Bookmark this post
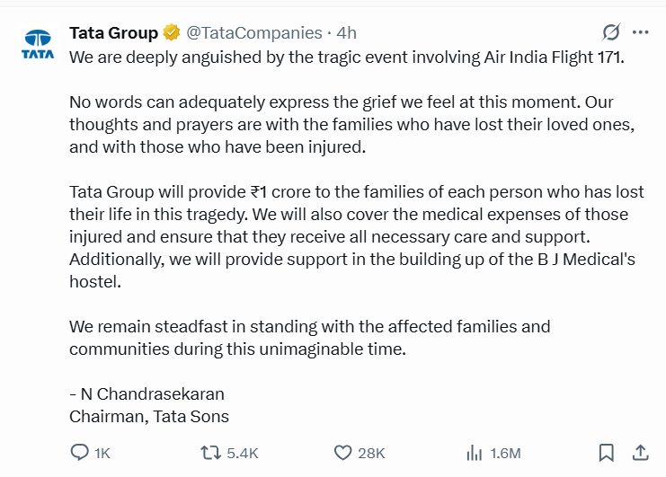This screenshot has width=666, height=477. click(606, 453)
